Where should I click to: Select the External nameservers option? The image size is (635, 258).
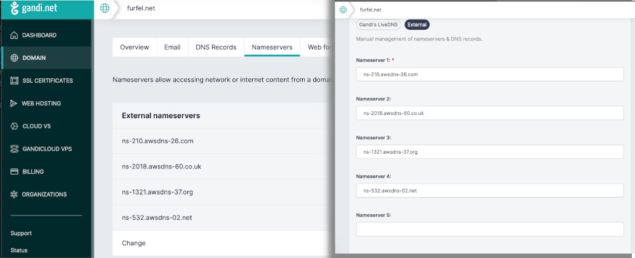coord(417,25)
